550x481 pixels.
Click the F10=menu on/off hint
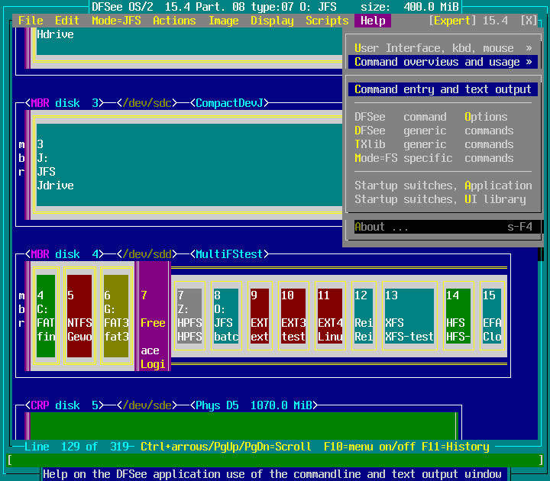coord(370,447)
